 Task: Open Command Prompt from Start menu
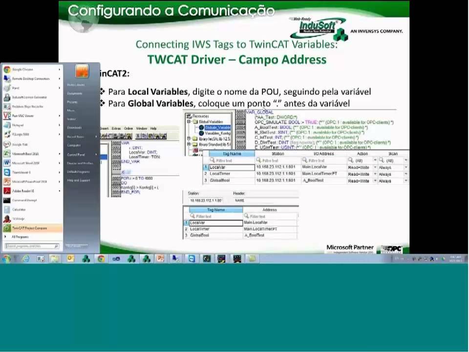31,200
